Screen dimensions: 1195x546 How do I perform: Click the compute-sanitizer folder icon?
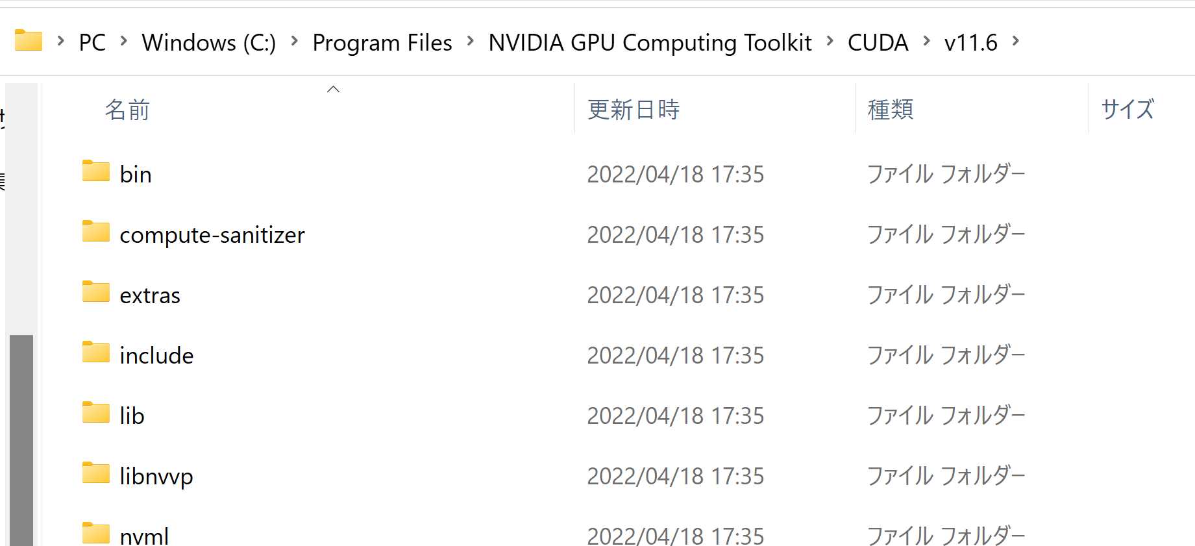(96, 232)
